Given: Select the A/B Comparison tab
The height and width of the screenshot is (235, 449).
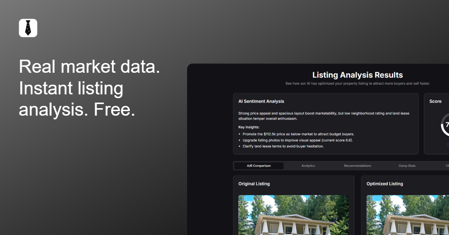Looking at the screenshot, I should (x=259, y=165).
